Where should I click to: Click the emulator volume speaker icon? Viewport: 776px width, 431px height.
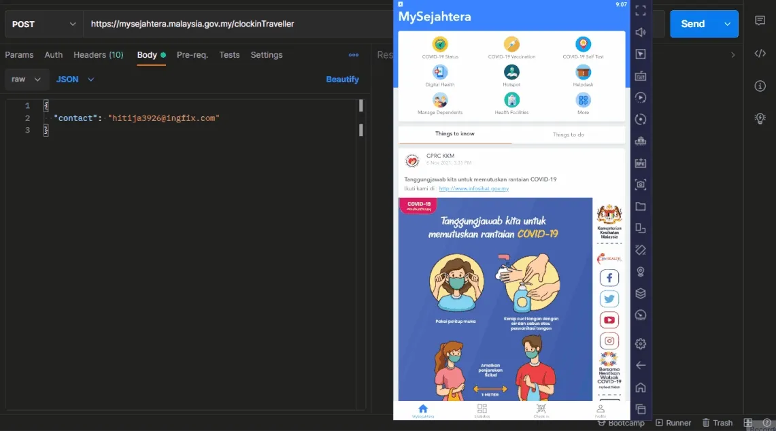pos(641,32)
